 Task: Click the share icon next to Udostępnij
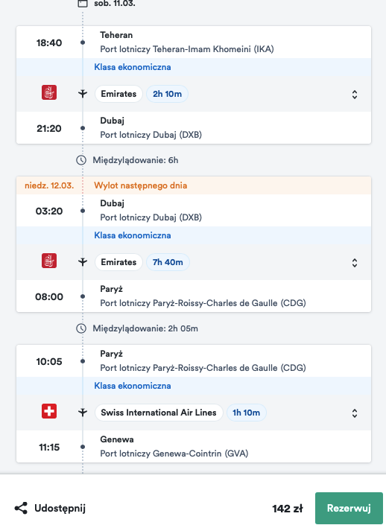(x=21, y=508)
